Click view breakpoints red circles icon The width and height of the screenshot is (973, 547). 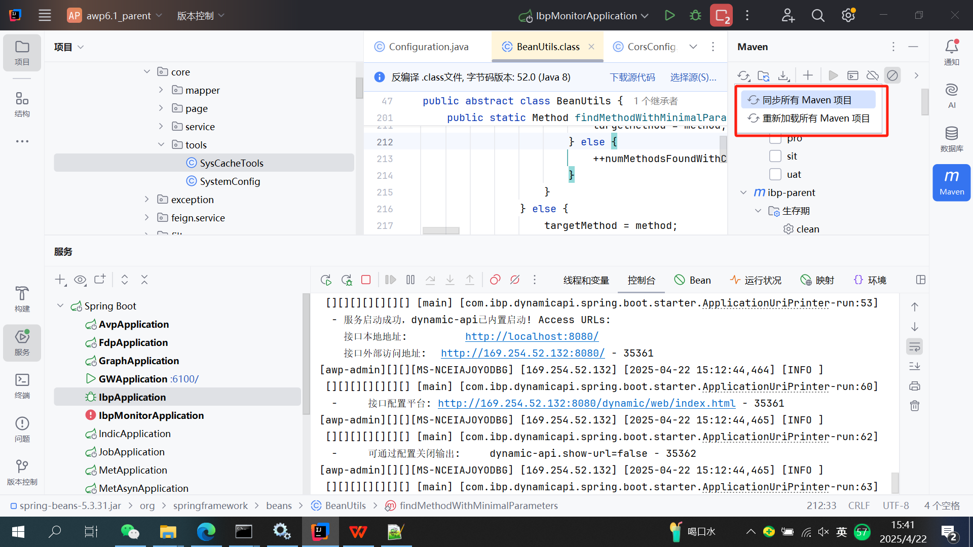[x=495, y=280]
